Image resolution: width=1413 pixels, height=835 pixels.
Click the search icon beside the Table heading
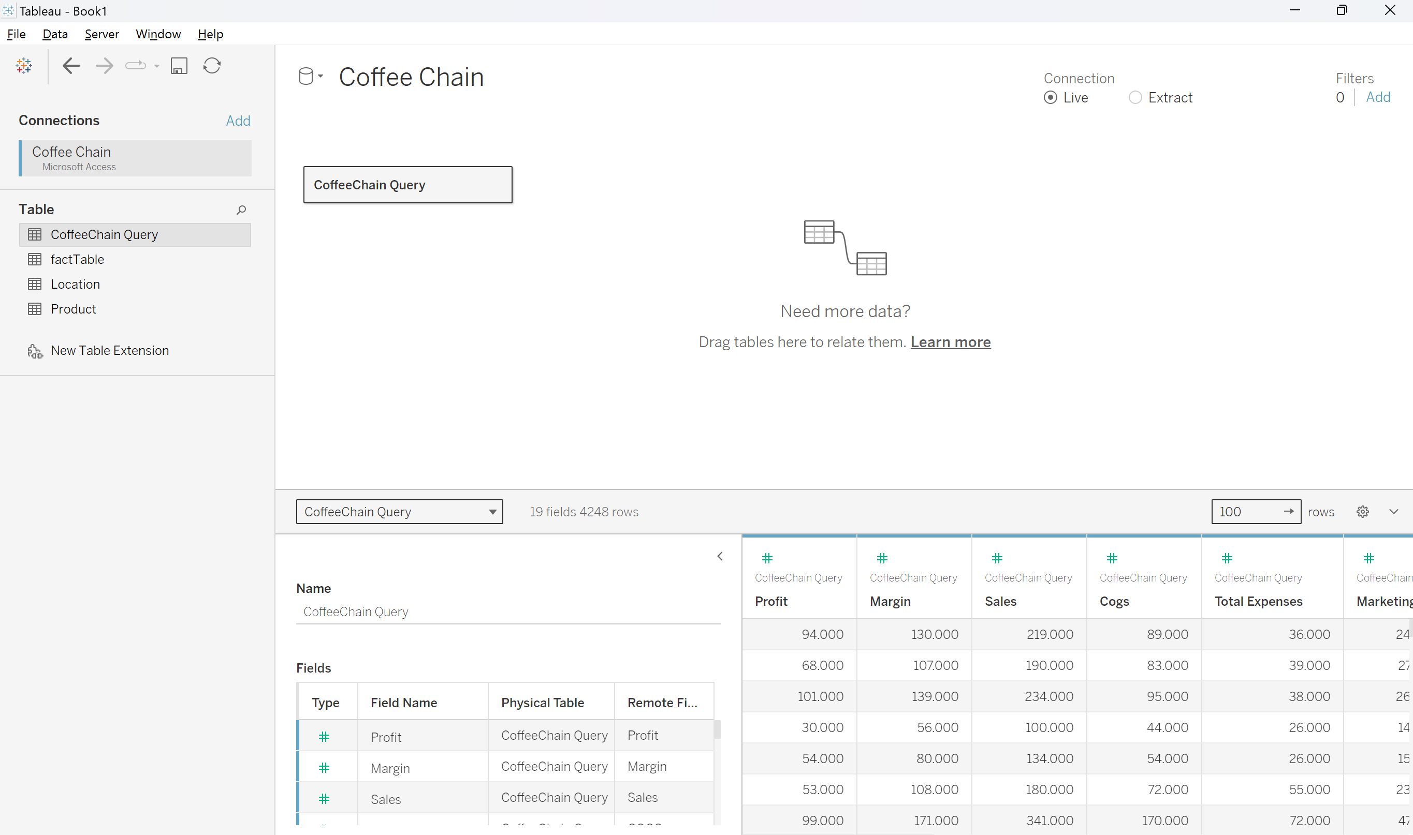[241, 210]
